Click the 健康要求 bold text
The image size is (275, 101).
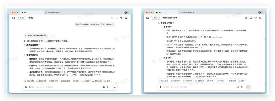point(33,59)
